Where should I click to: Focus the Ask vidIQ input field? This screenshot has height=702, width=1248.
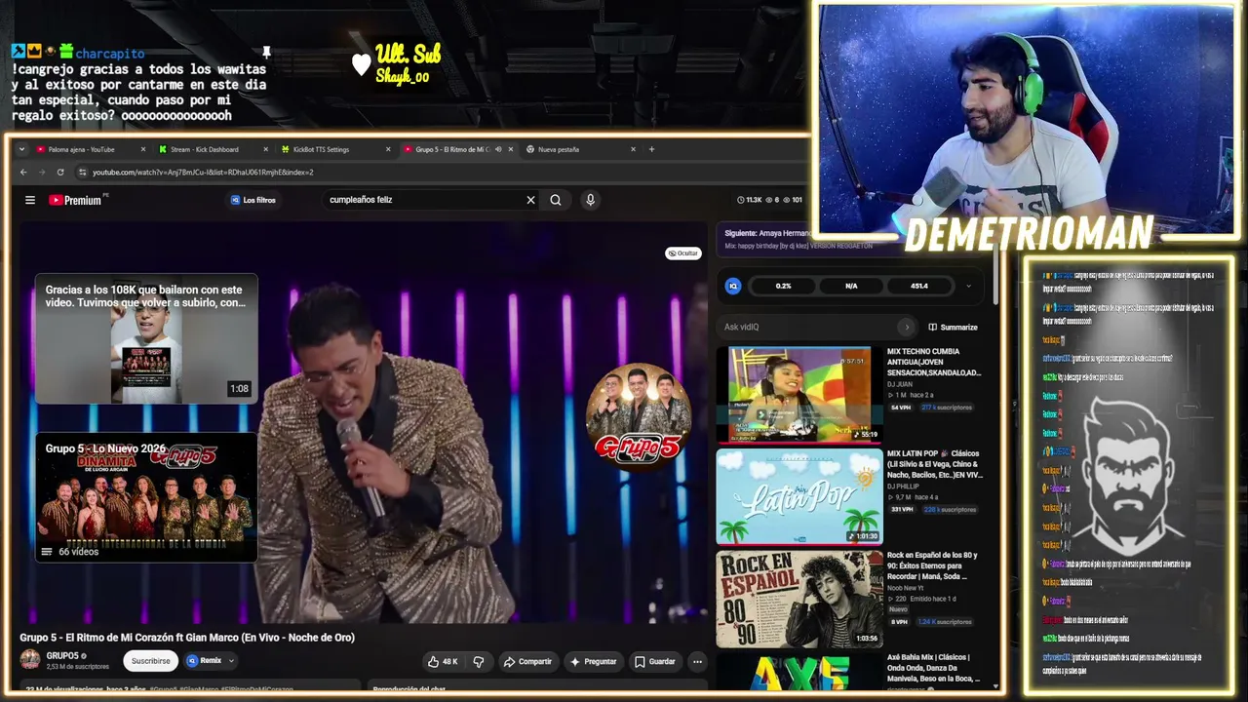pyautogui.click(x=809, y=328)
